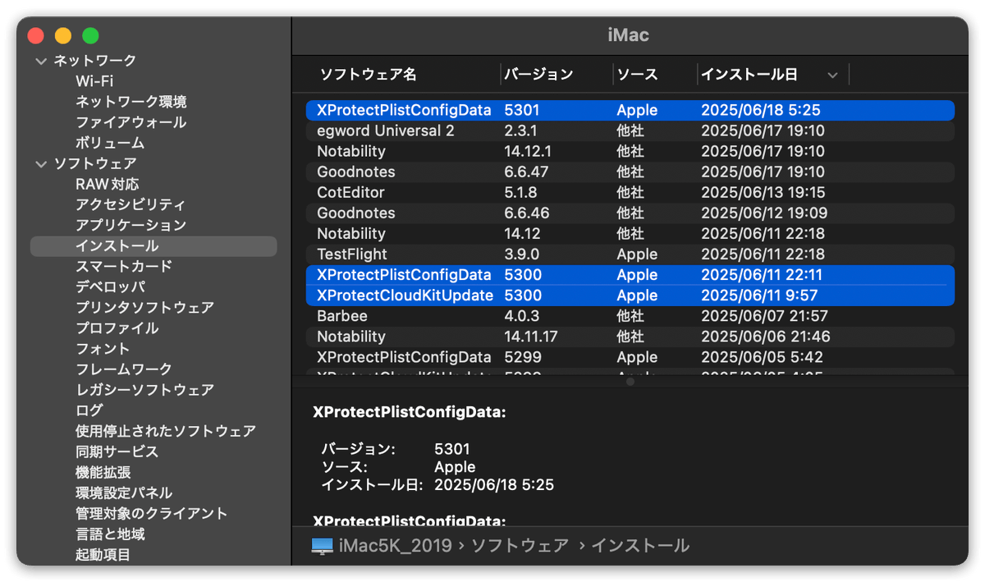This screenshot has width=985, height=582.
Task: Select Notability 14.12.1 row
Action: click(x=630, y=151)
